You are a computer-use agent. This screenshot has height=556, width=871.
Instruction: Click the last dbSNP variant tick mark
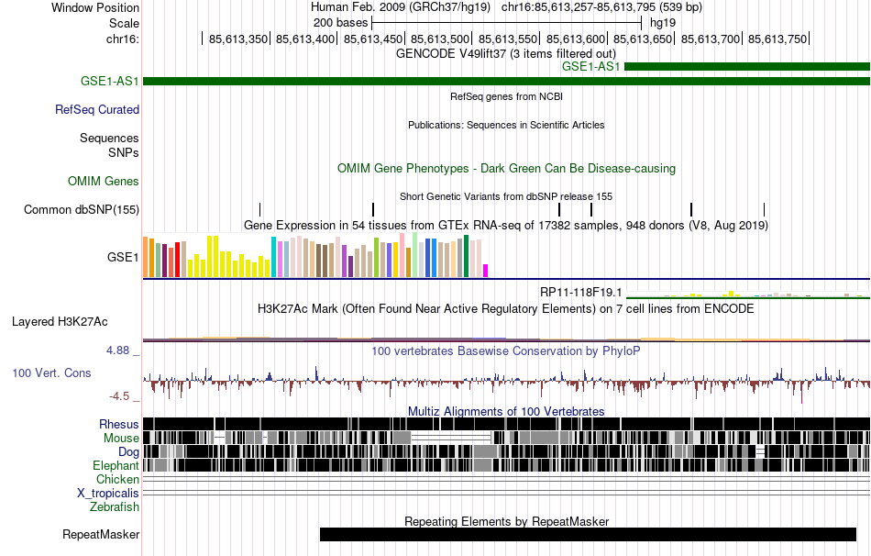(765, 209)
